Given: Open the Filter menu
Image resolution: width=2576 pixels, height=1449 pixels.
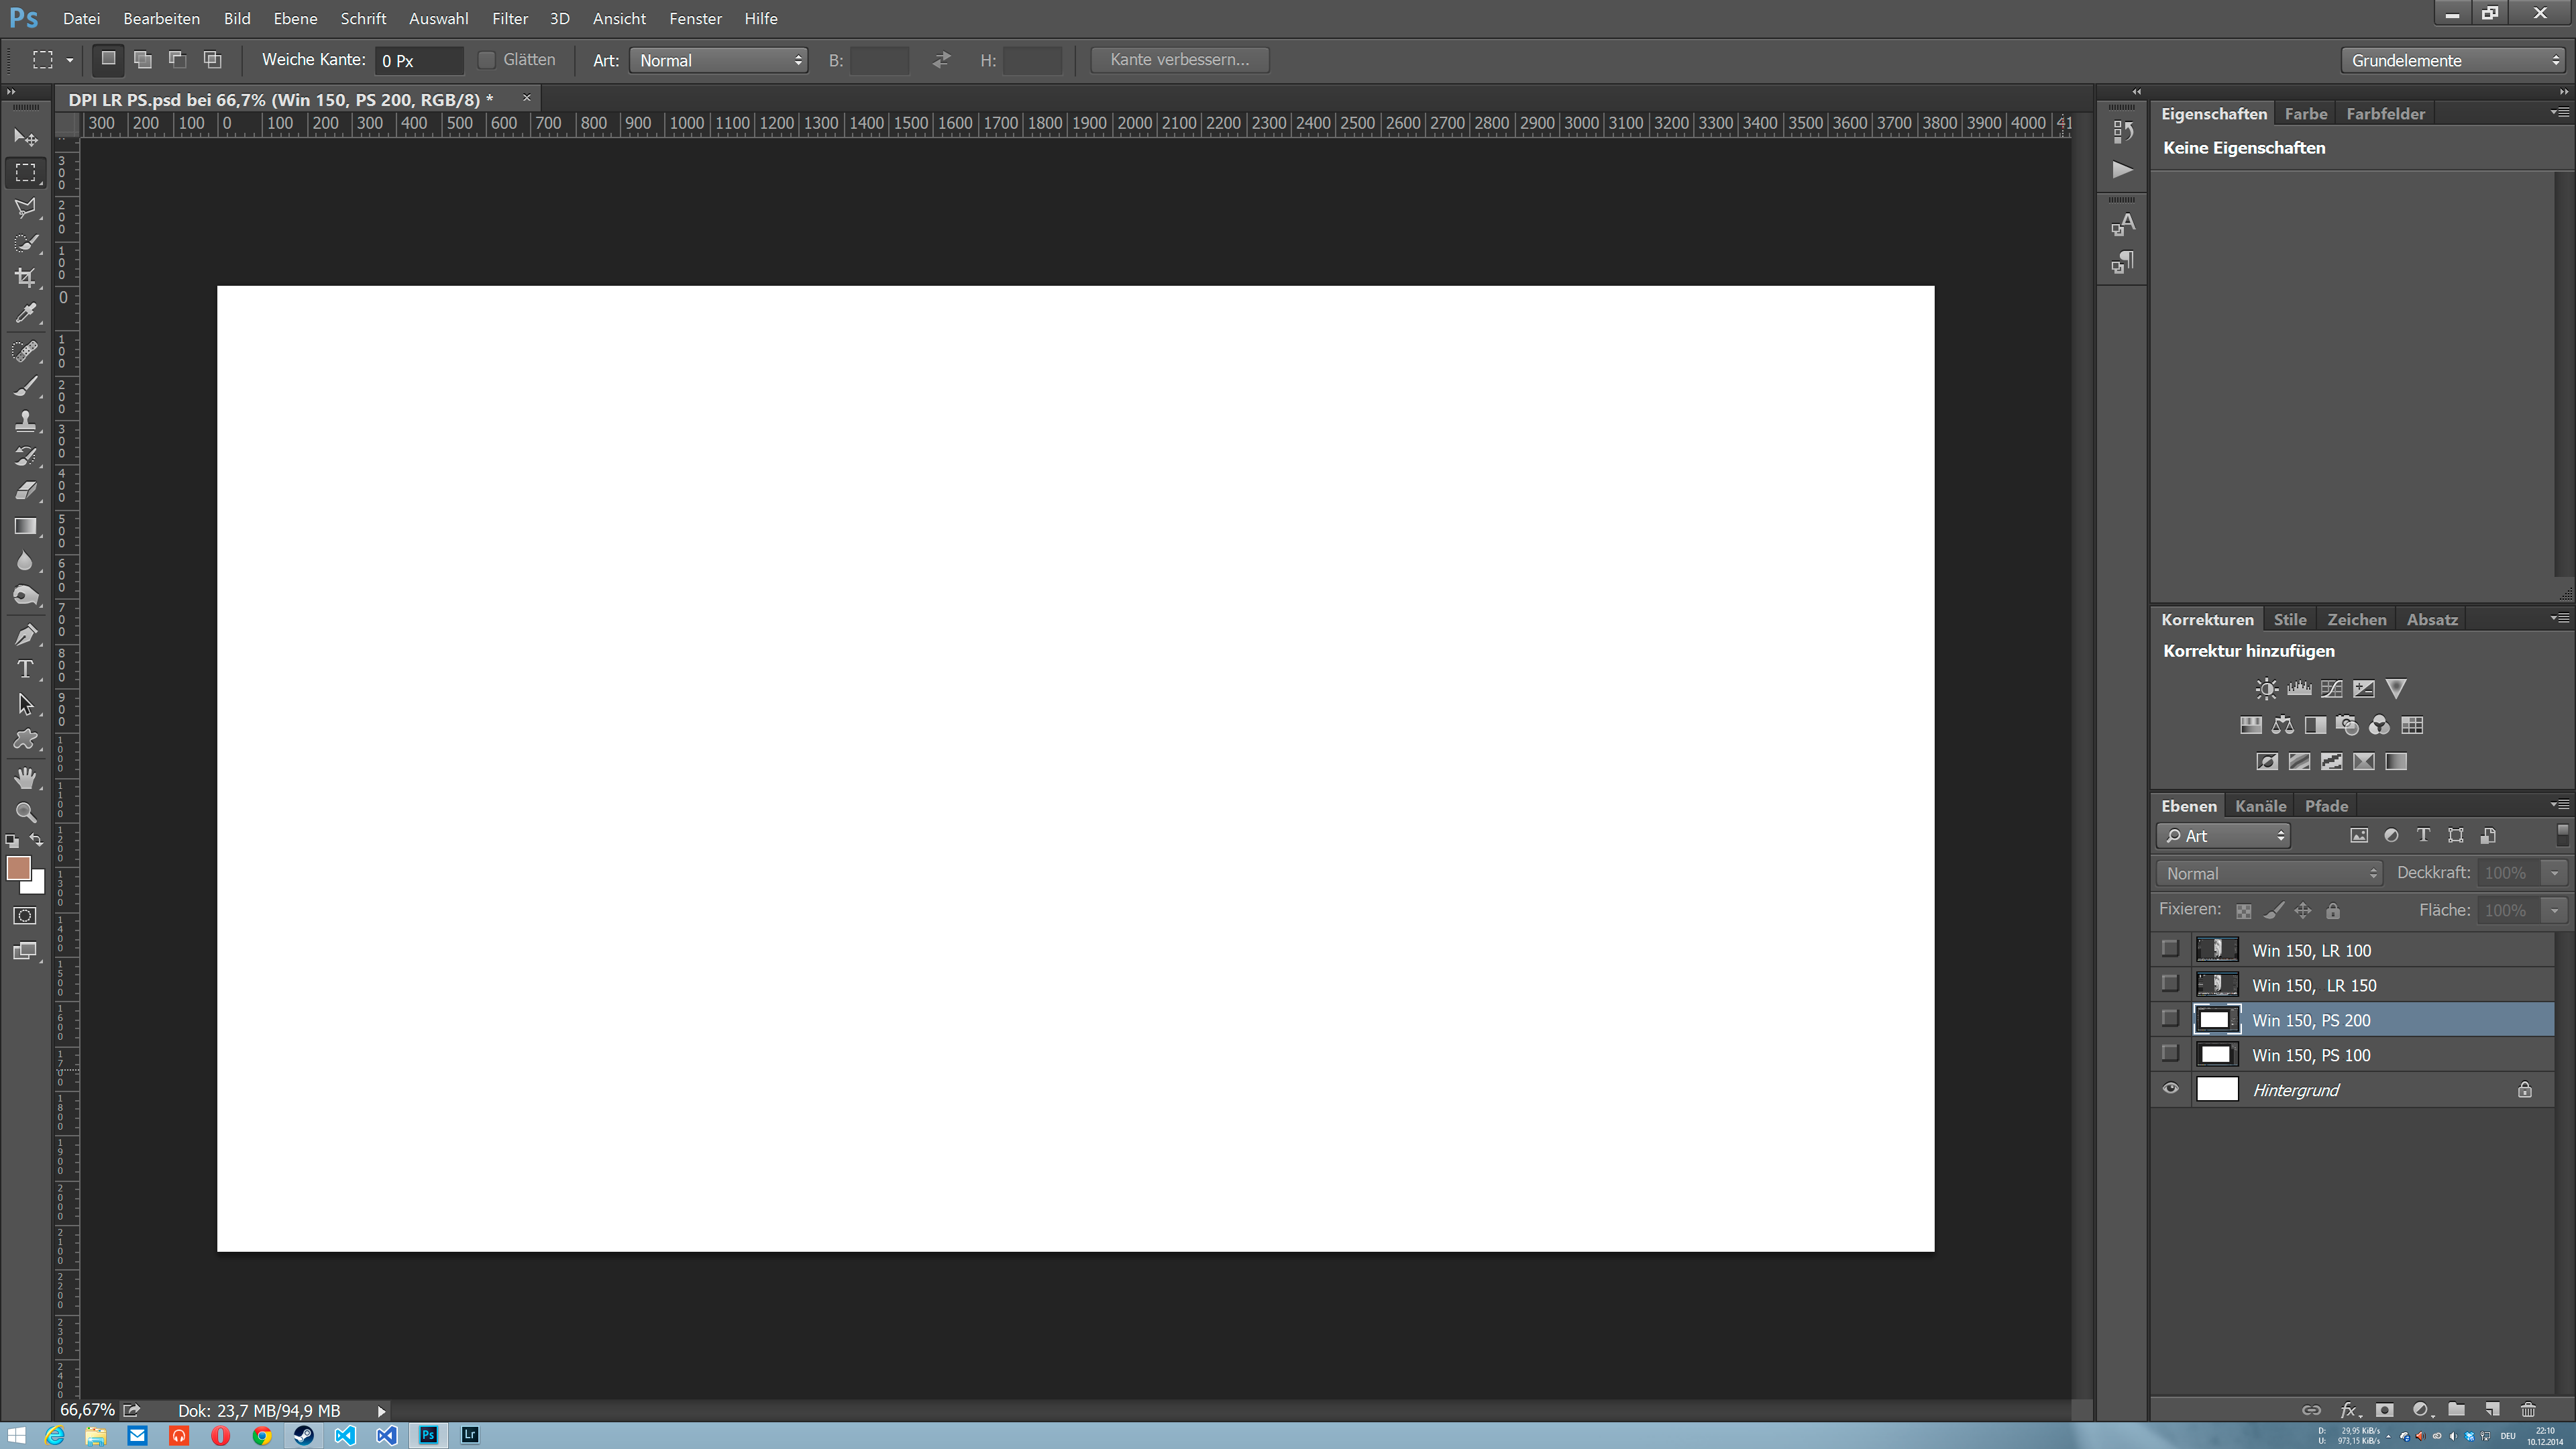Looking at the screenshot, I should click(509, 18).
